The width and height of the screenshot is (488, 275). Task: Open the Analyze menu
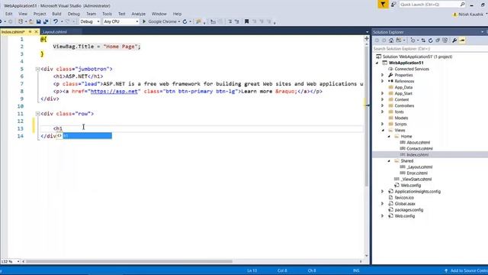point(139,14)
